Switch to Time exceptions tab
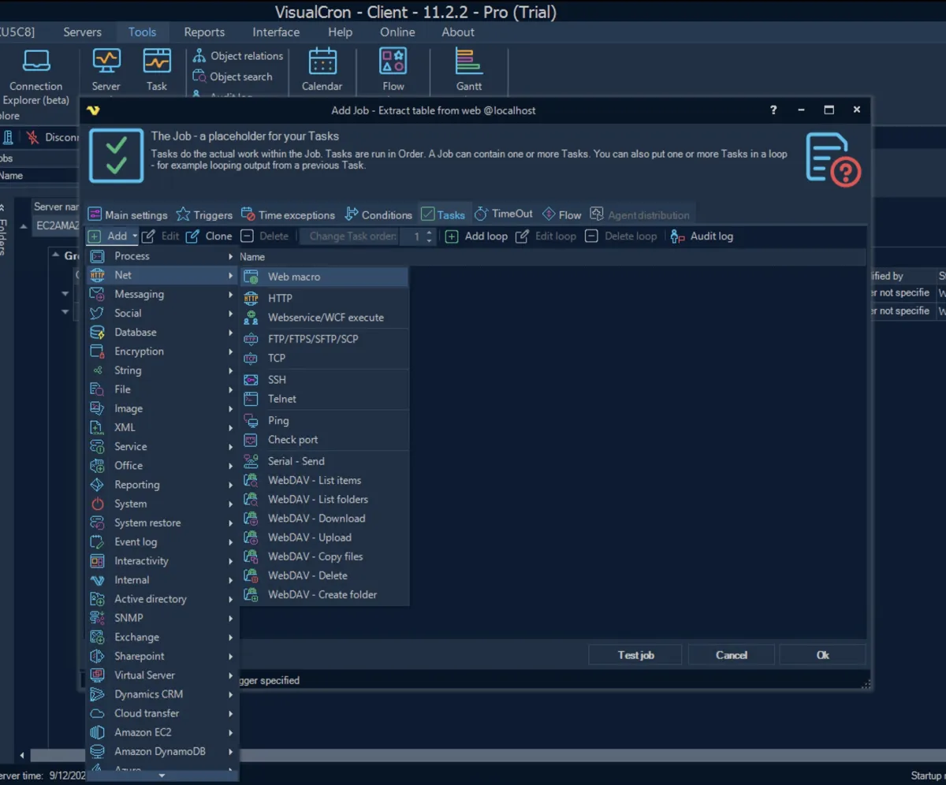946x785 pixels. pyautogui.click(x=288, y=214)
